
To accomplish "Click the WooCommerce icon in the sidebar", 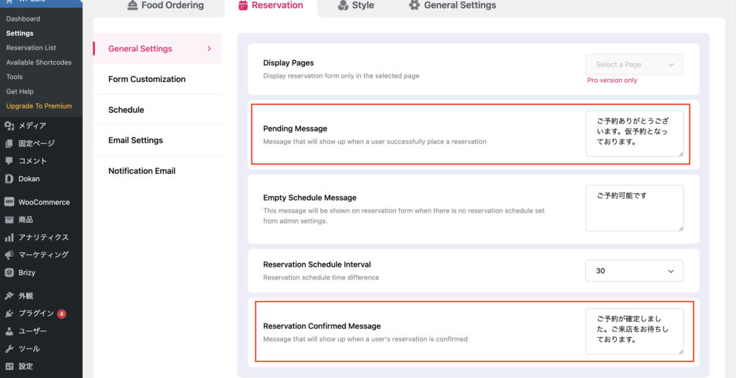I will pos(9,202).
